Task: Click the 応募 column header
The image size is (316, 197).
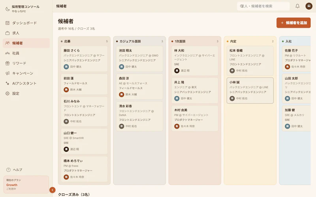Action: tap(84, 41)
